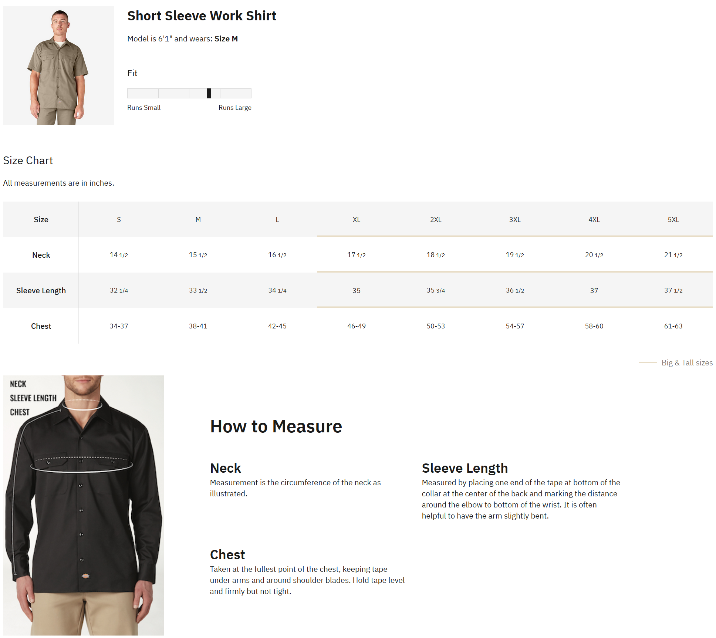
Task: Click the Neck row label
Action: coord(41,255)
